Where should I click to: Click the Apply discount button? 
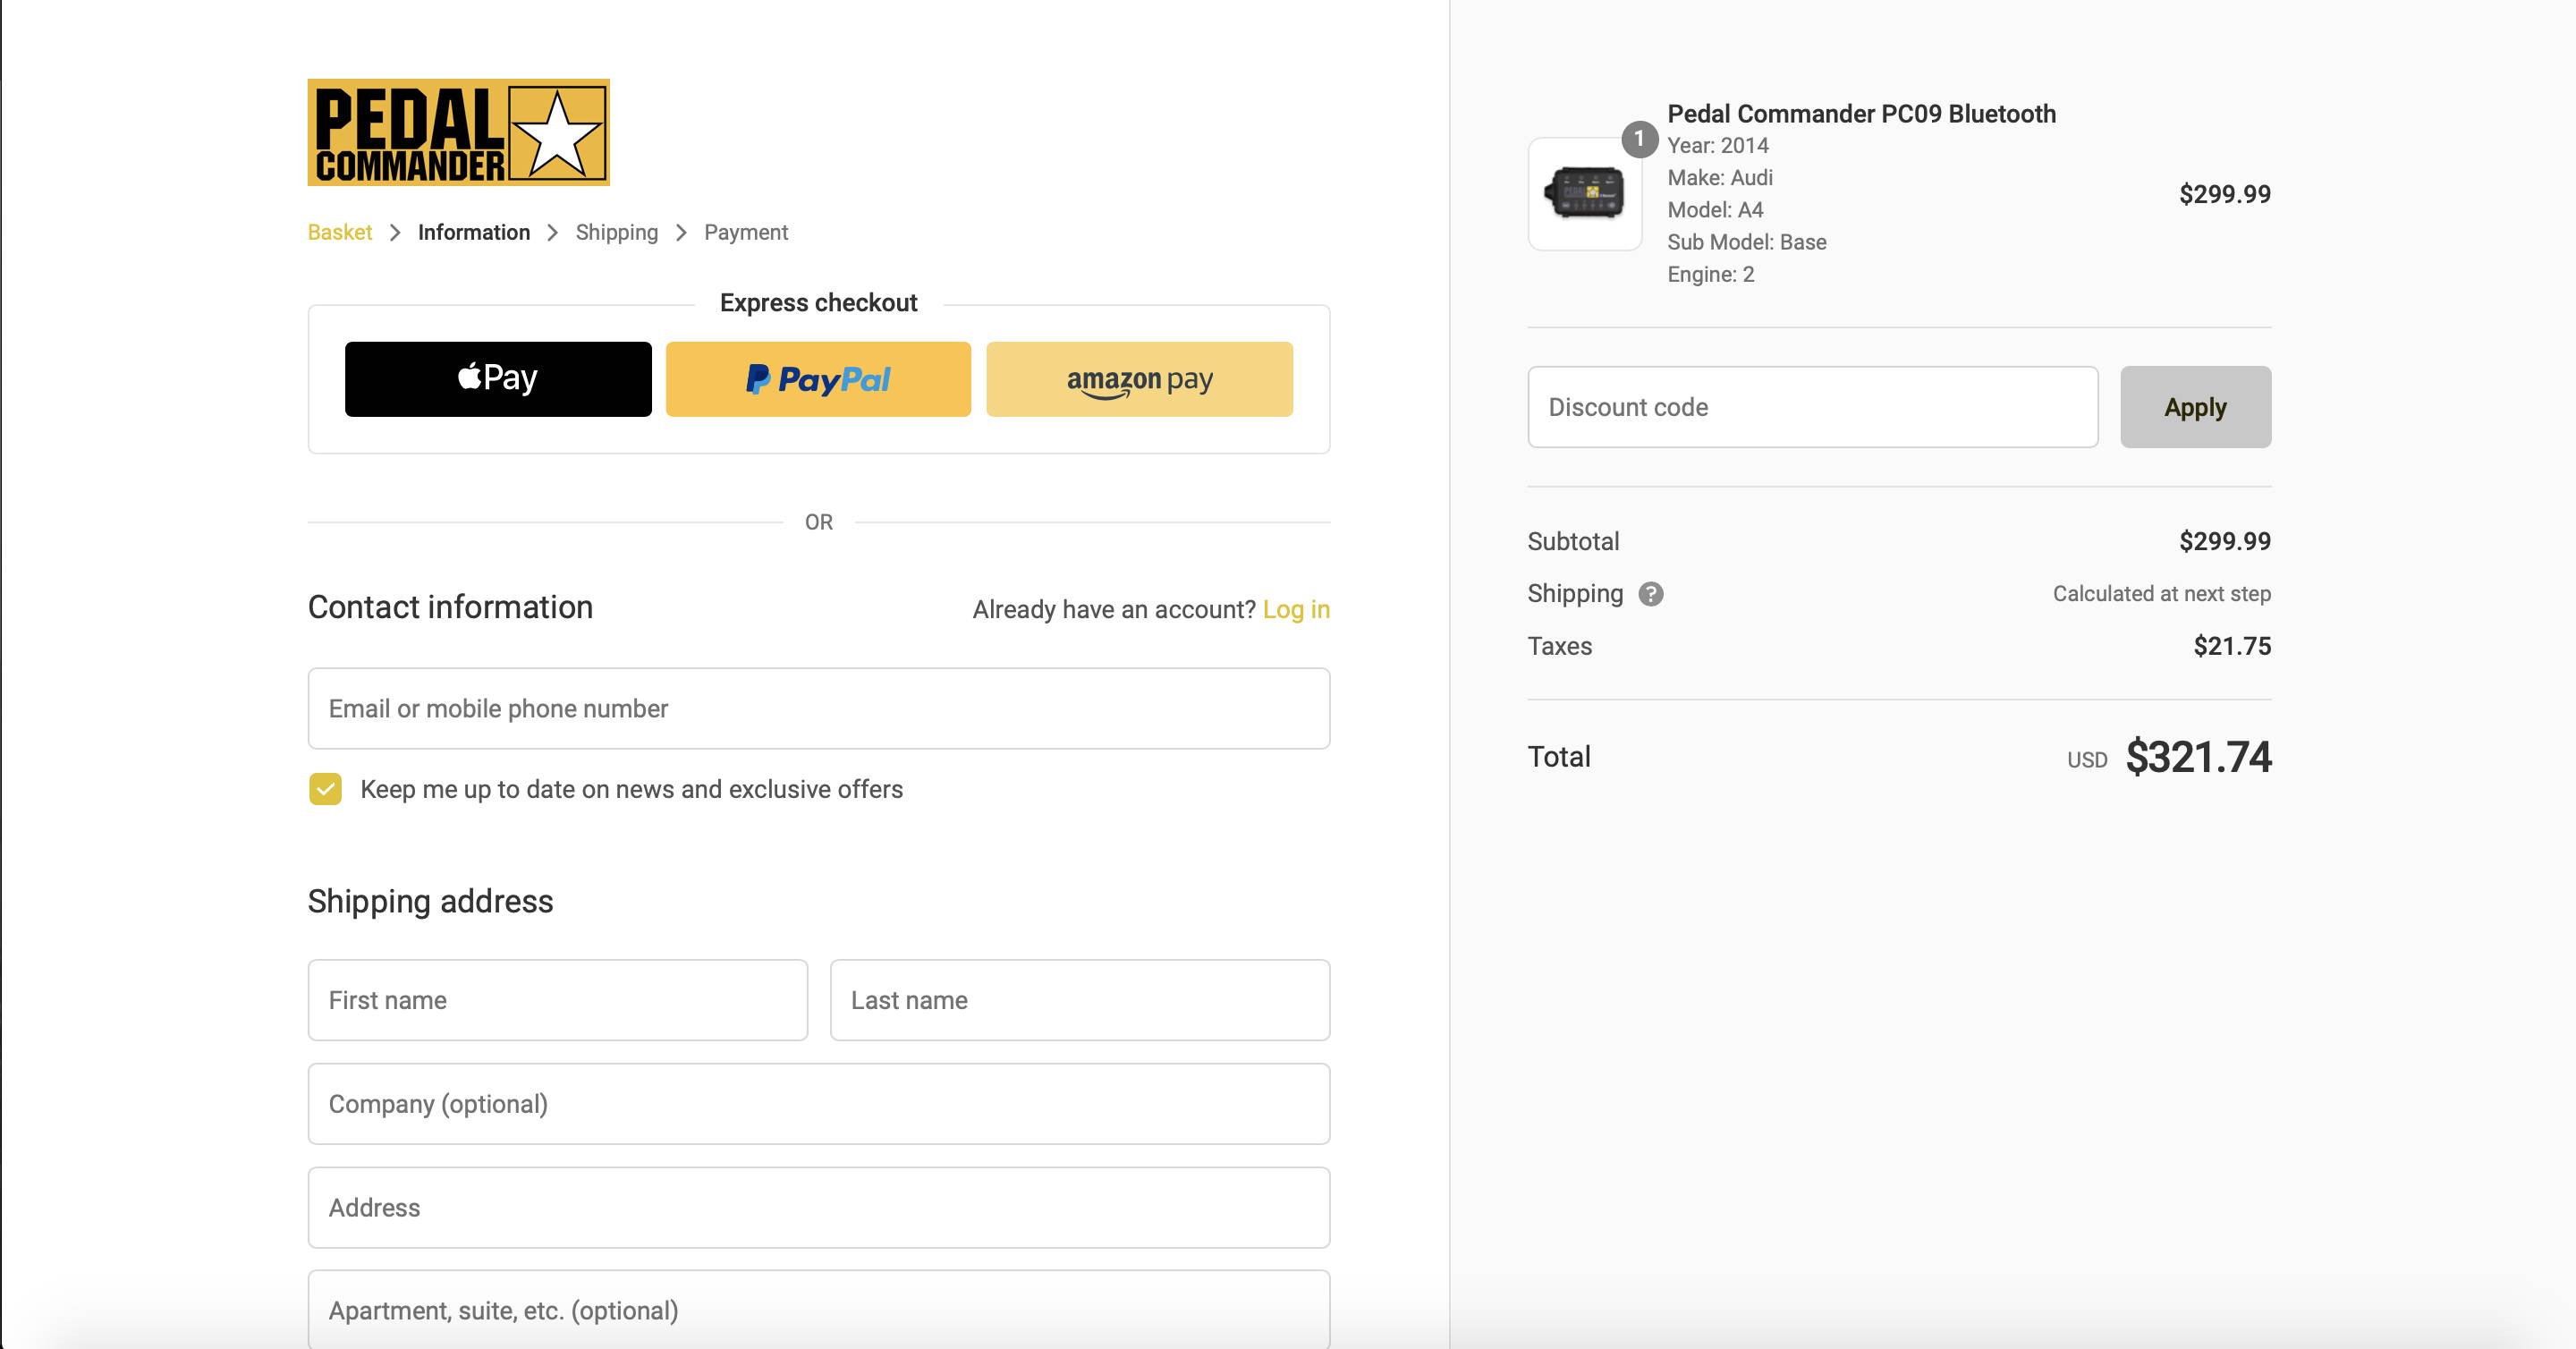click(2196, 407)
